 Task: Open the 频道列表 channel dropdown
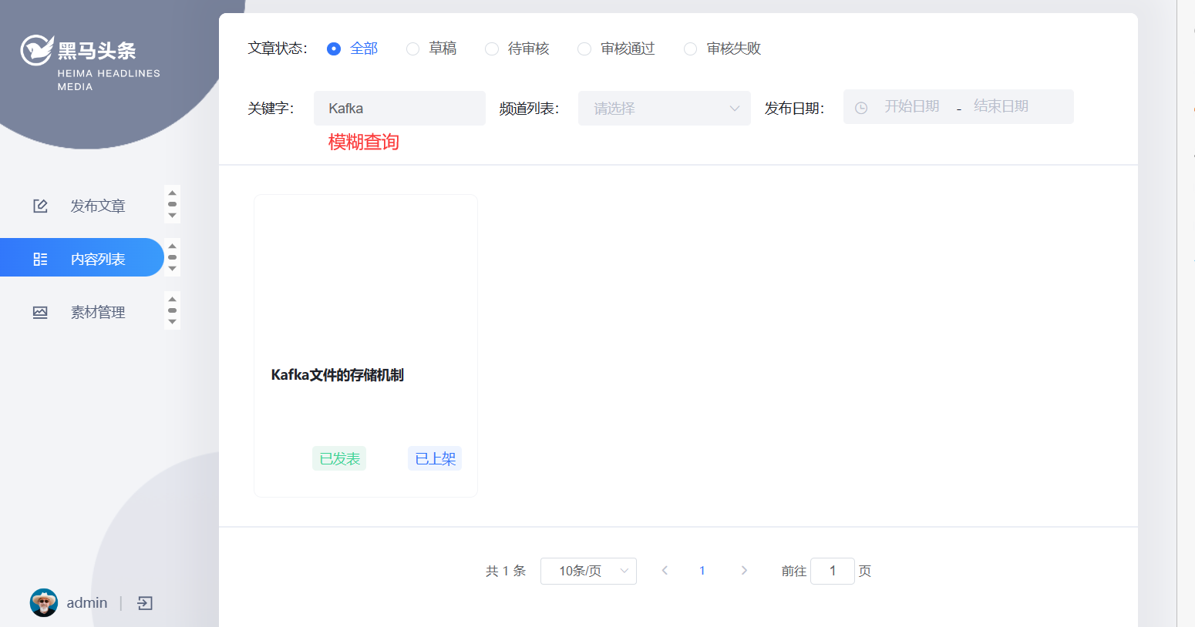click(x=665, y=109)
